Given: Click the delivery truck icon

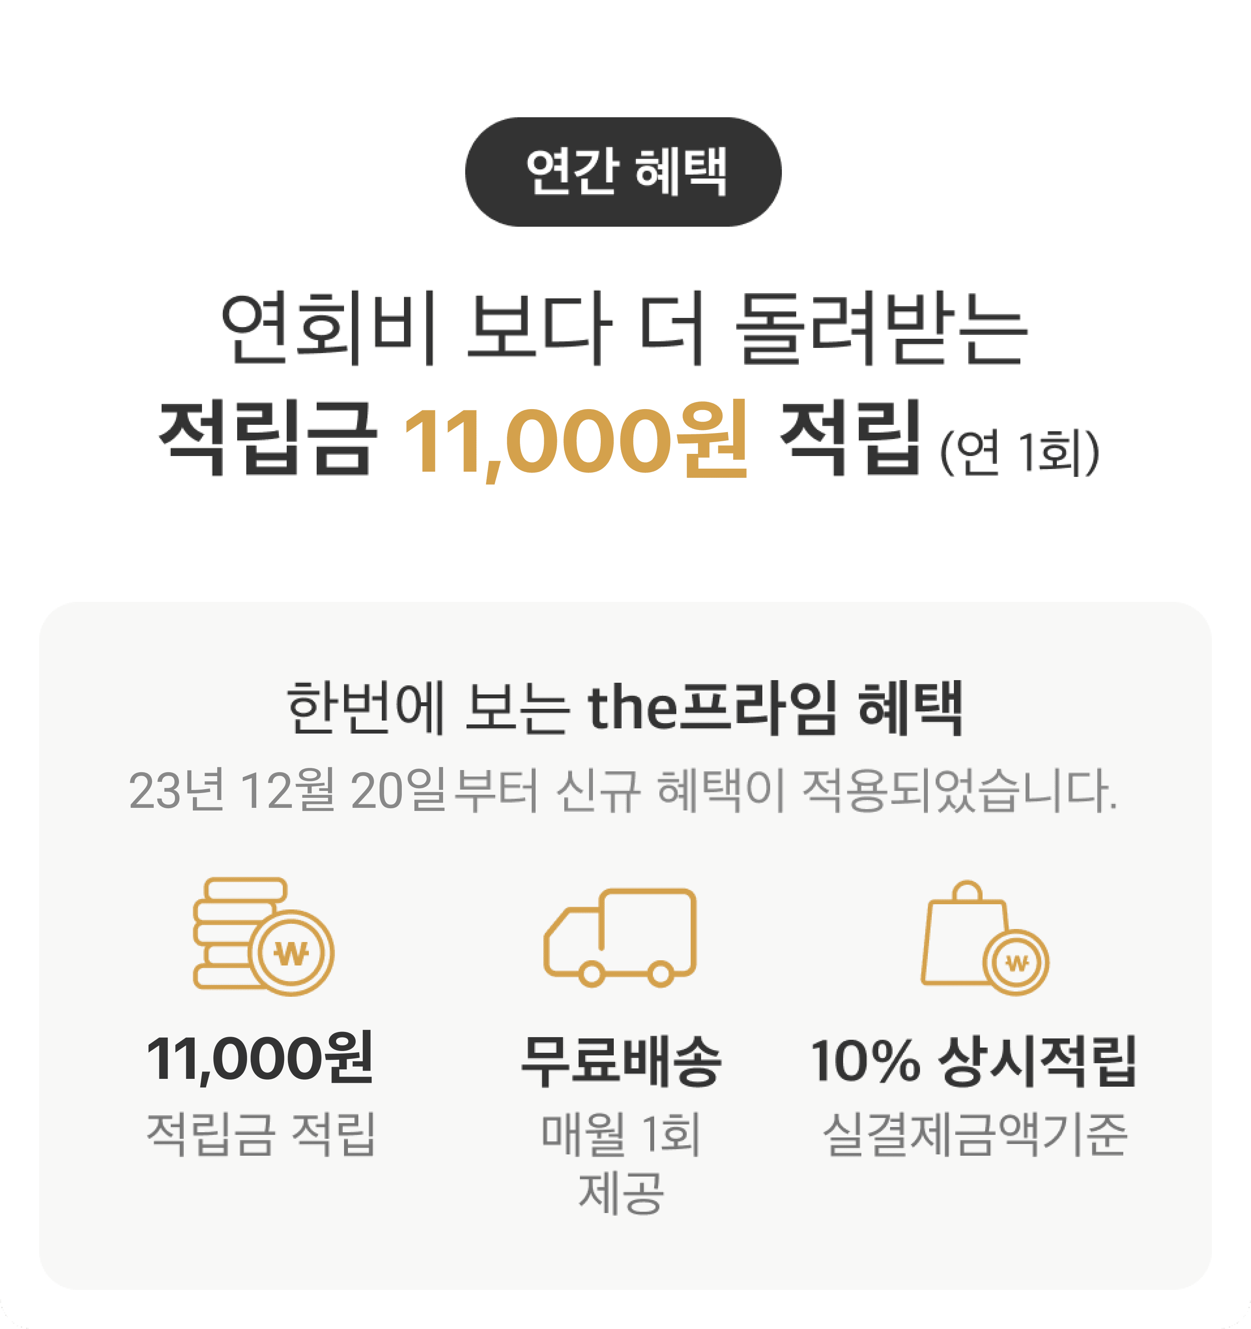Looking at the screenshot, I should [620, 937].
